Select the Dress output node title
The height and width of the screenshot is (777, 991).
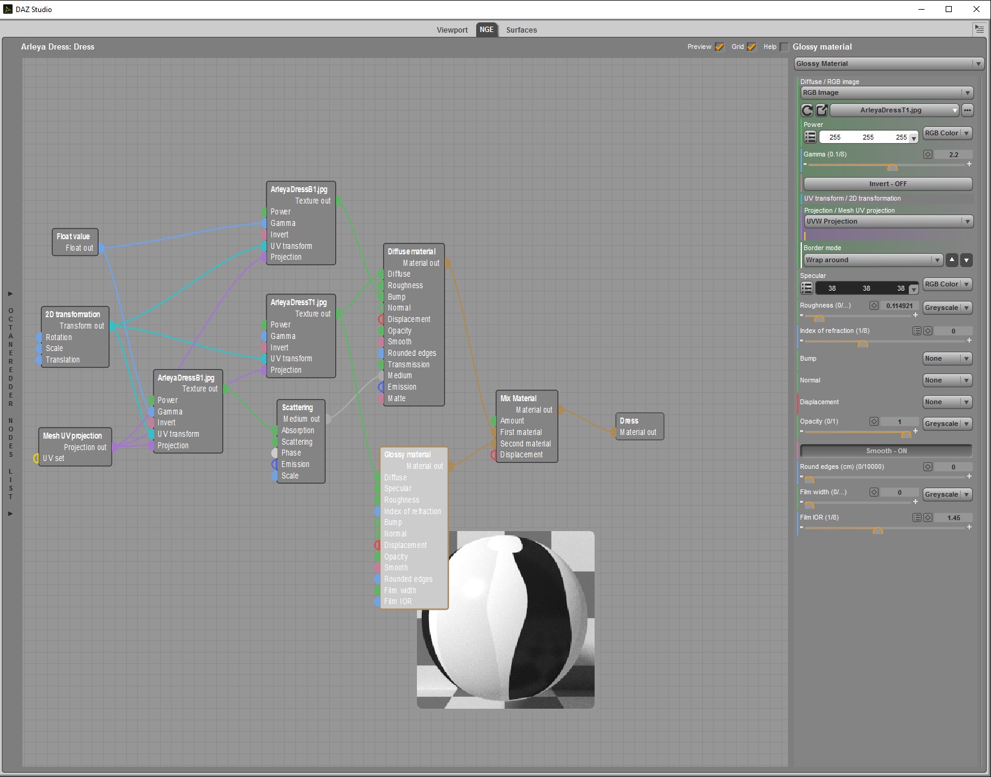click(x=629, y=421)
